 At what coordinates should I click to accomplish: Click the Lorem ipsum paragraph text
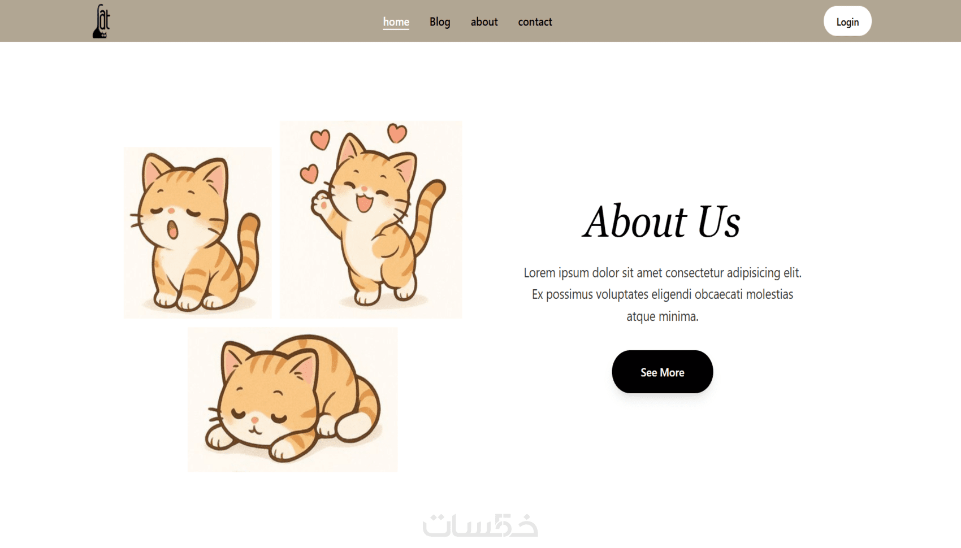point(662,294)
